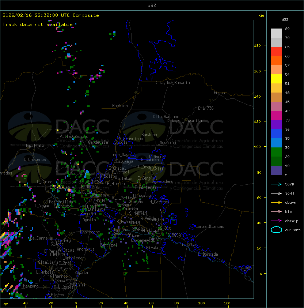Image resolution: width=304 pixels, height=308 pixels.
Task: Select the purple swatch in dBZ scale
Action: (x=276, y=124)
